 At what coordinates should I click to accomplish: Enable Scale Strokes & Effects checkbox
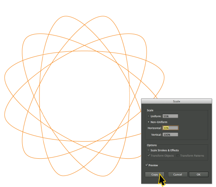pyautogui.click(x=148, y=150)
